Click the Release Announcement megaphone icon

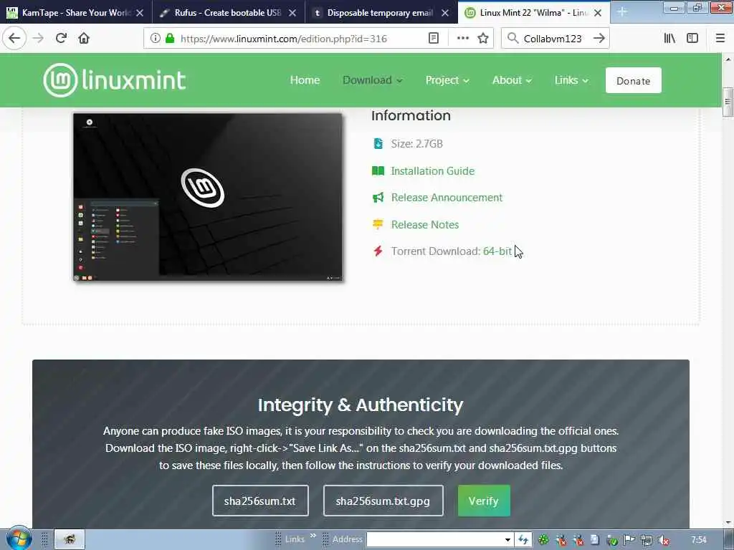378,198
